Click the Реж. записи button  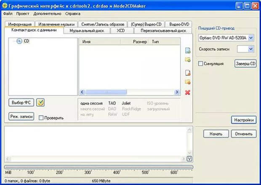click(x=21, y=116)
